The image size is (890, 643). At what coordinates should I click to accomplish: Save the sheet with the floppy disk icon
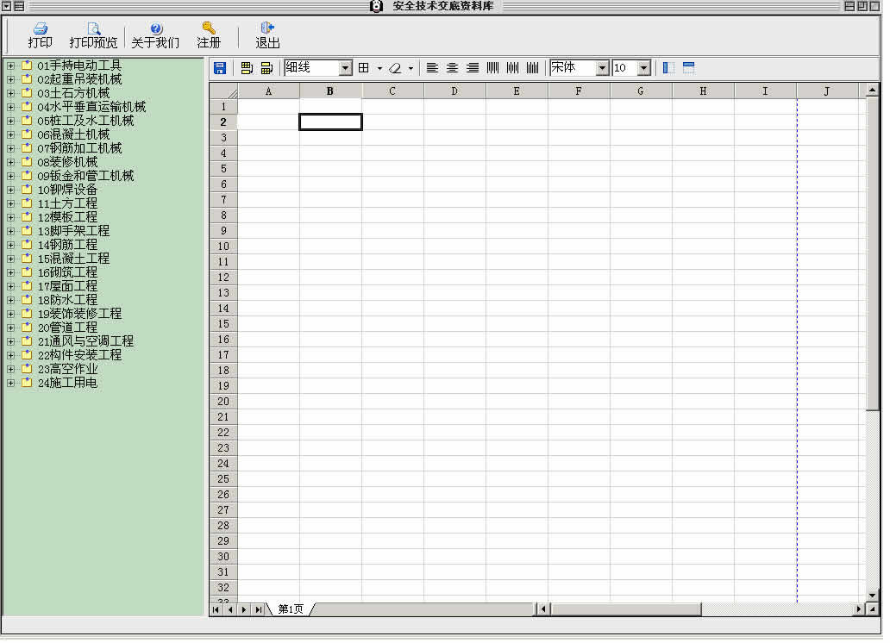click(x=220, y=69)
